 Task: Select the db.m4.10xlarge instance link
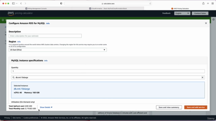(x=22, y=89)
